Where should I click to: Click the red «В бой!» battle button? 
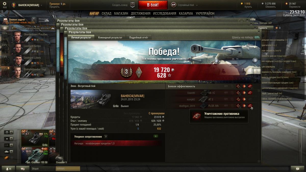tap(153, 5)
